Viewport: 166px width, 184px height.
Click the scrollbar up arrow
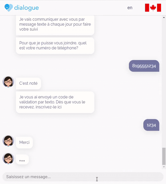tap(164, 17)
